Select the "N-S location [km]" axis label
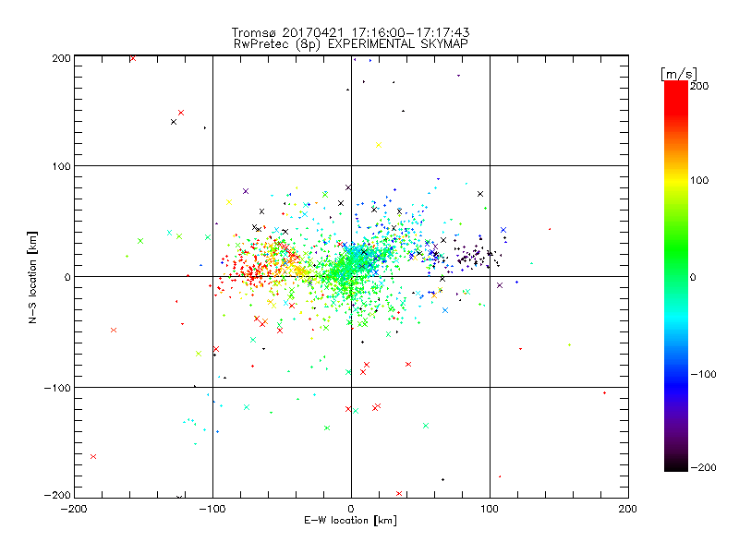The image size is (739, 554). pos(32,277)
